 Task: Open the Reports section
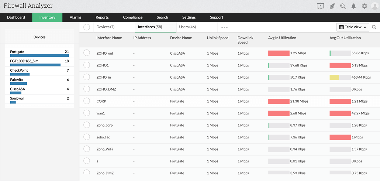(102, 17)
